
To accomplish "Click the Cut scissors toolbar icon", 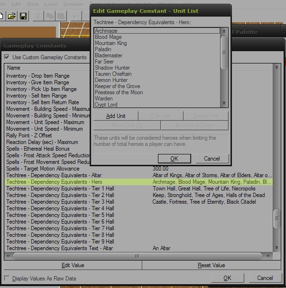I will click(x=38, y=16).
